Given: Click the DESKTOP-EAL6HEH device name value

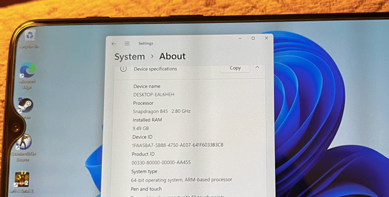Looking at the screenshot, I should [x=154, y=94].
